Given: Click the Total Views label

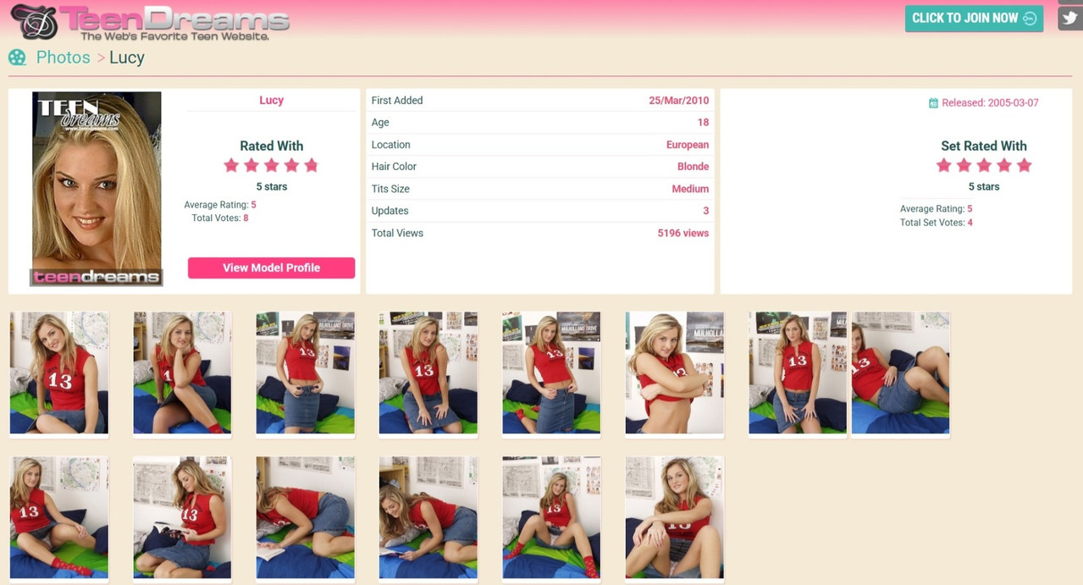Looking at the screenshot, I should [x=397, y=233].
